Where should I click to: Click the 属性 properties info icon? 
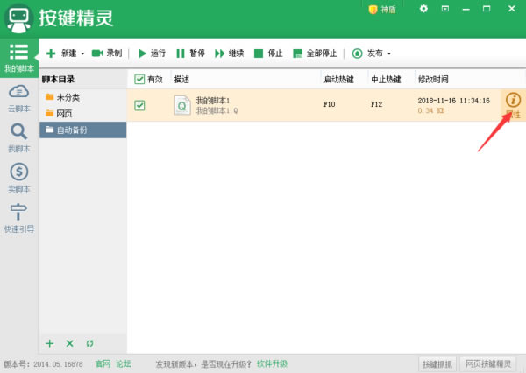point(513,101)
